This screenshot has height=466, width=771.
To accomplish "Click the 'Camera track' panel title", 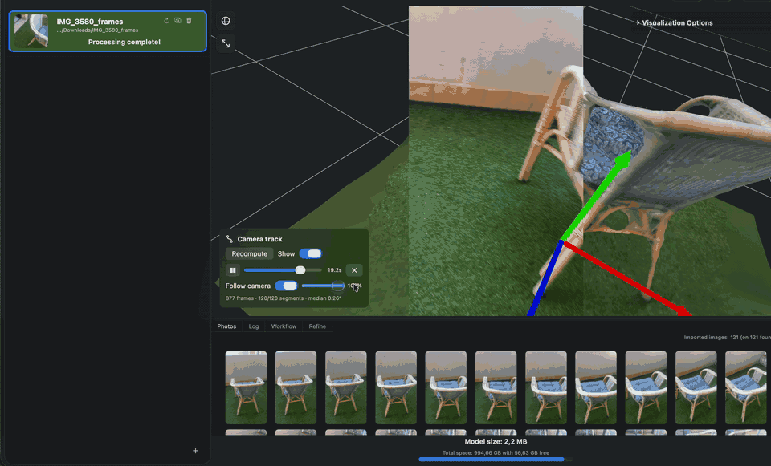I will pyautogui.click(x=259, y=239).
